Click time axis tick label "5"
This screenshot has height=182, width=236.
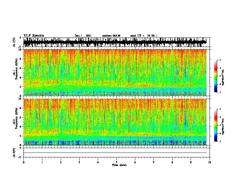tap(117, 162)
